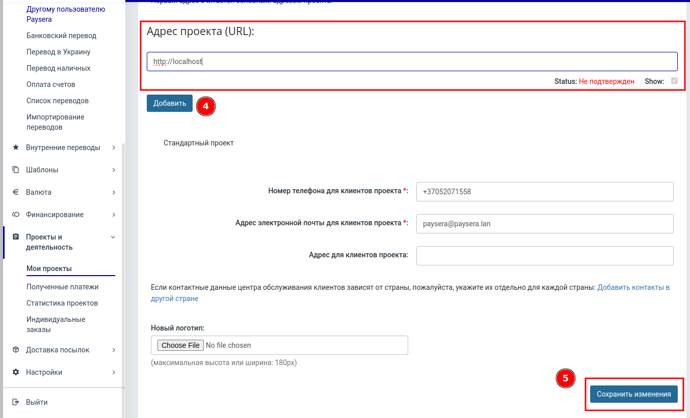Collapse Проекты и деятельность chevron

(113, 237)
